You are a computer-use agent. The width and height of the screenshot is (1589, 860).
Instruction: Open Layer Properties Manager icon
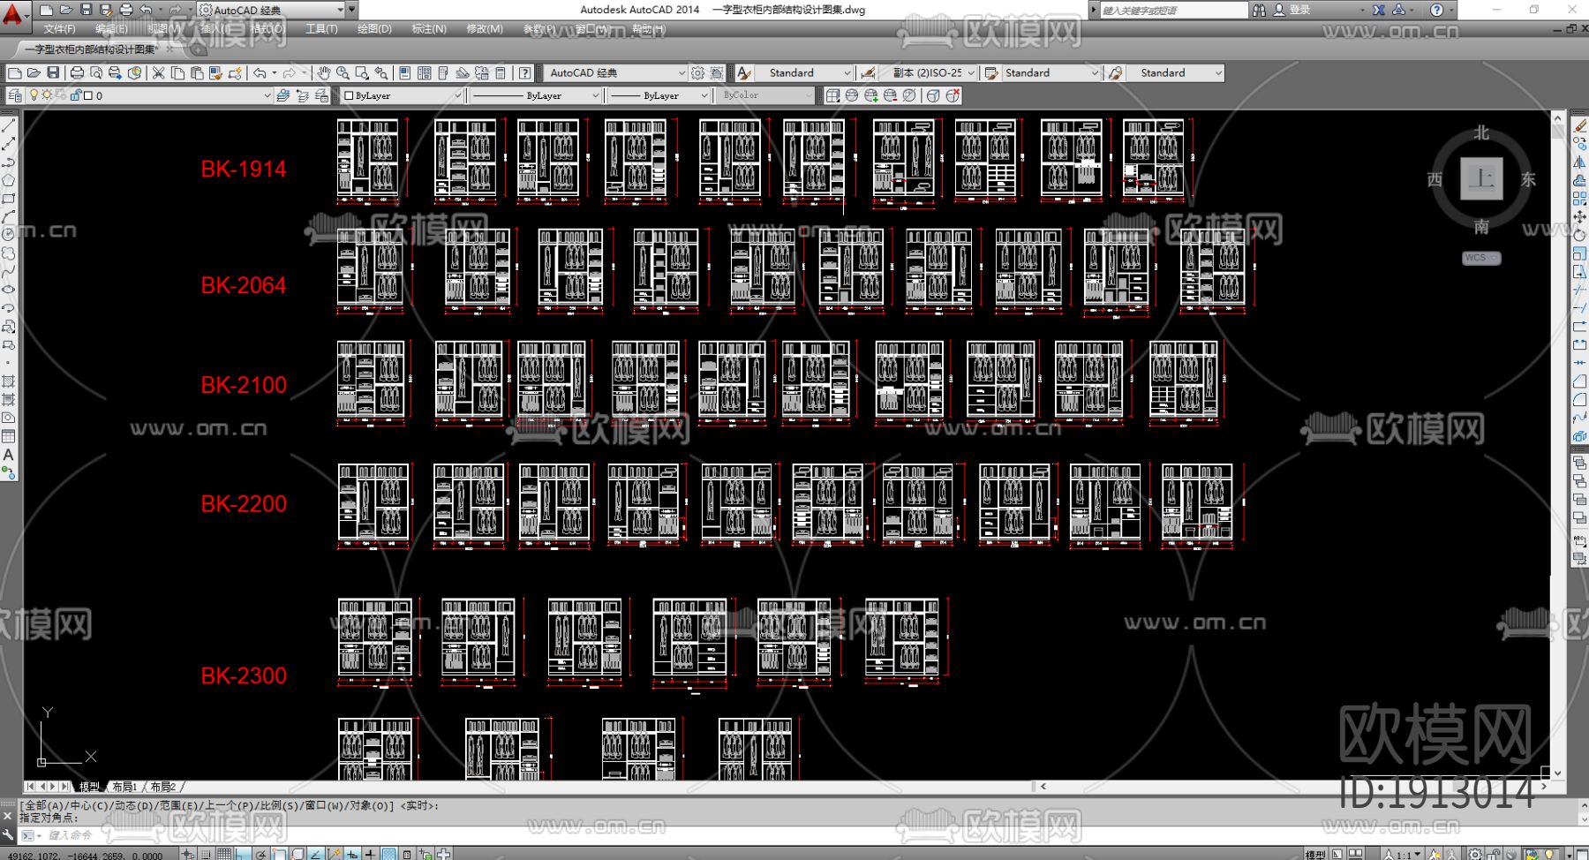(15, 95)
